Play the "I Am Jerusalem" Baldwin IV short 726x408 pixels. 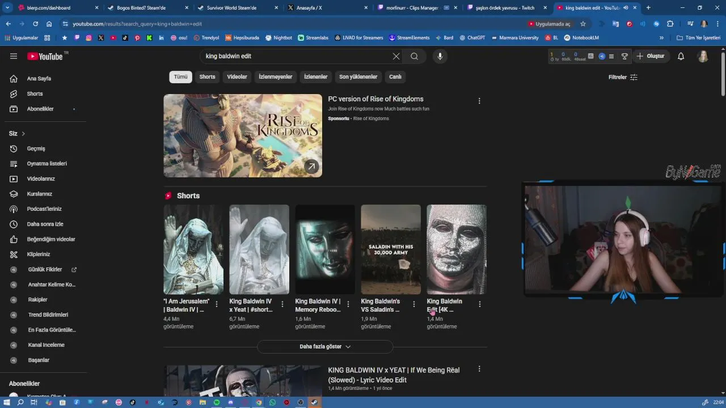coord(193,249)
